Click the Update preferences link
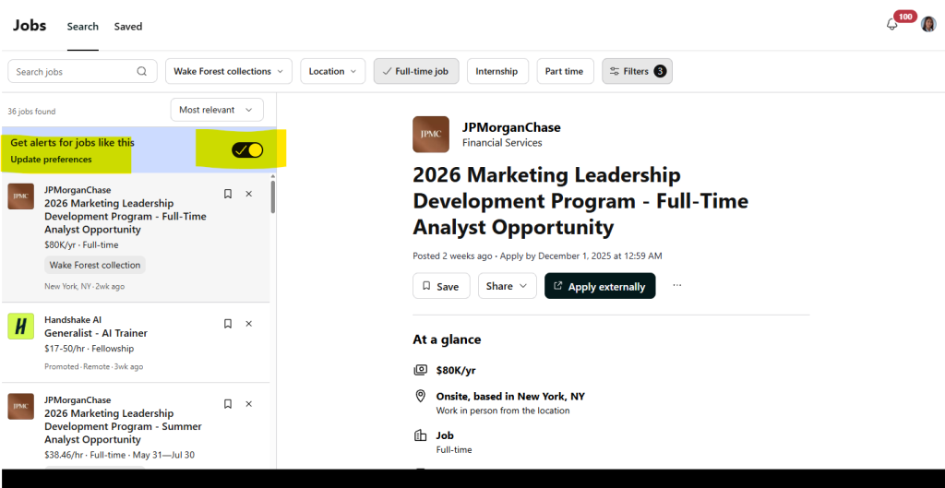Image resolution: width=945 pixels, height=488 pixels. [x=51, y=160]
